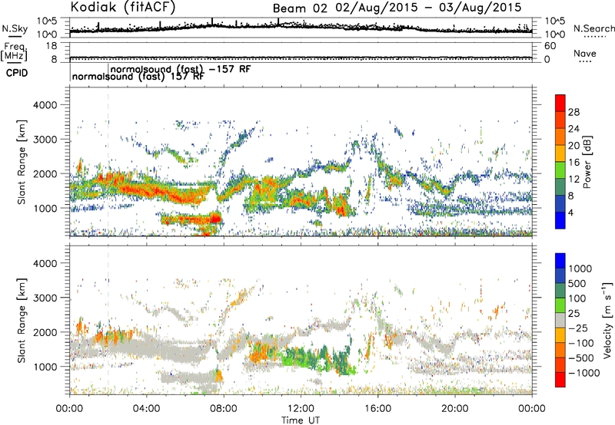Viewport: 615px width, 425px height.
Task: Click the CPID row label
Action: (17, 73)
